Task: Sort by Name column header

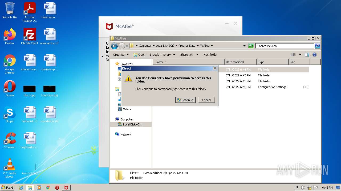Action: [188, 62]
